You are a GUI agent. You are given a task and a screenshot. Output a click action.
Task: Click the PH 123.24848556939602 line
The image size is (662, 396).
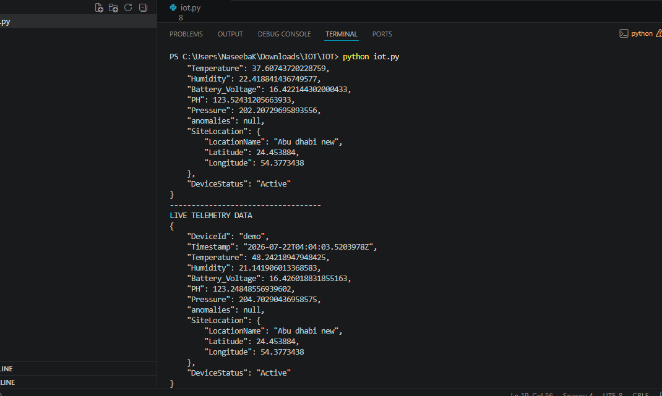[x=241, y=289]
